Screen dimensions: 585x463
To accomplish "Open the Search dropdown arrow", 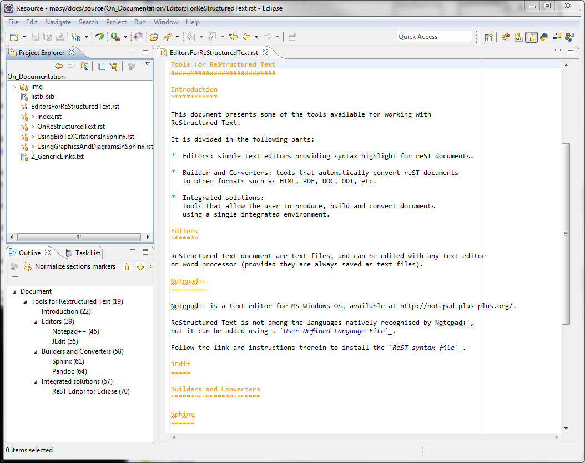I will 178,37.
